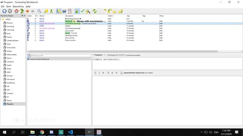This screenshot has width=243, height=136.
Task: Select Ocare_Assets repository in registry
Action: click(x=11, y=48)
